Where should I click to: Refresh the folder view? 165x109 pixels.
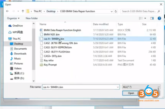tap(116, 11)
